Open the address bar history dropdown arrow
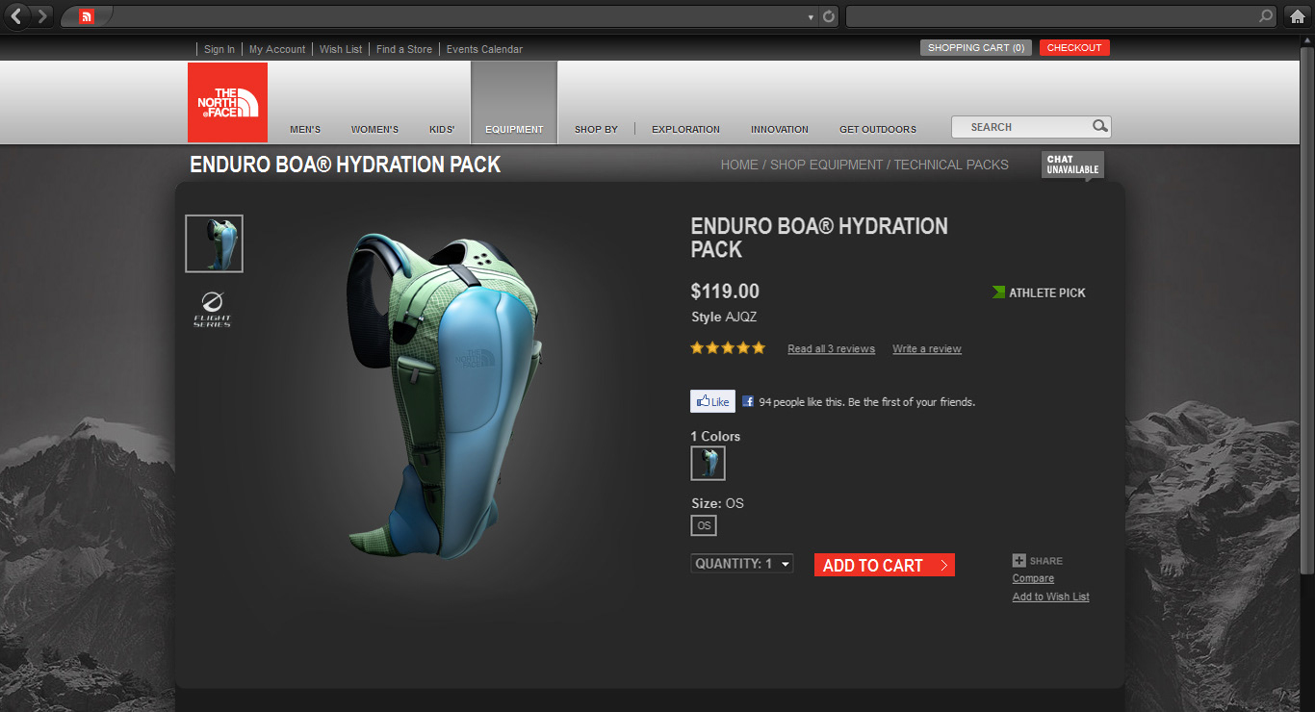 811,17
